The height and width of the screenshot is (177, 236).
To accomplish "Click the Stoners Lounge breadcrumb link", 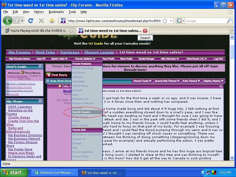I will 99,52.
